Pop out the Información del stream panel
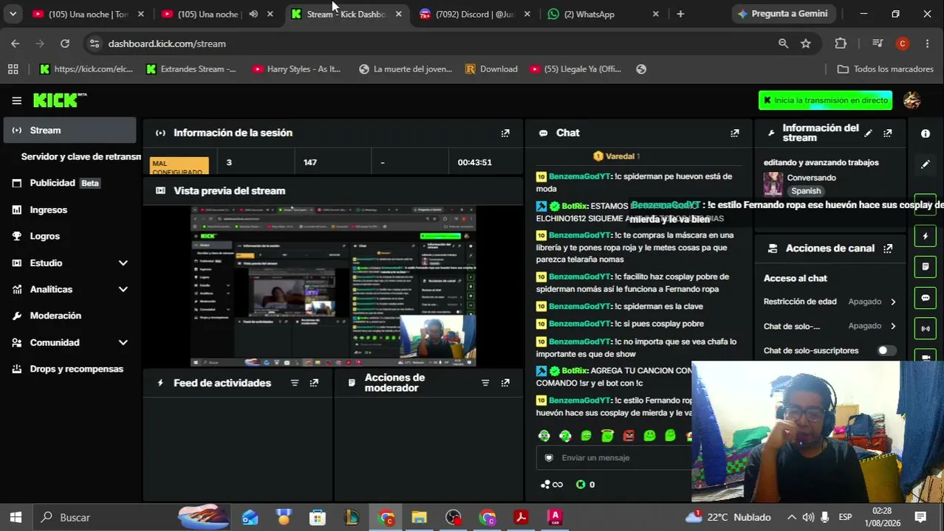This screenshot has height=531, width=944. pos(888,133)
